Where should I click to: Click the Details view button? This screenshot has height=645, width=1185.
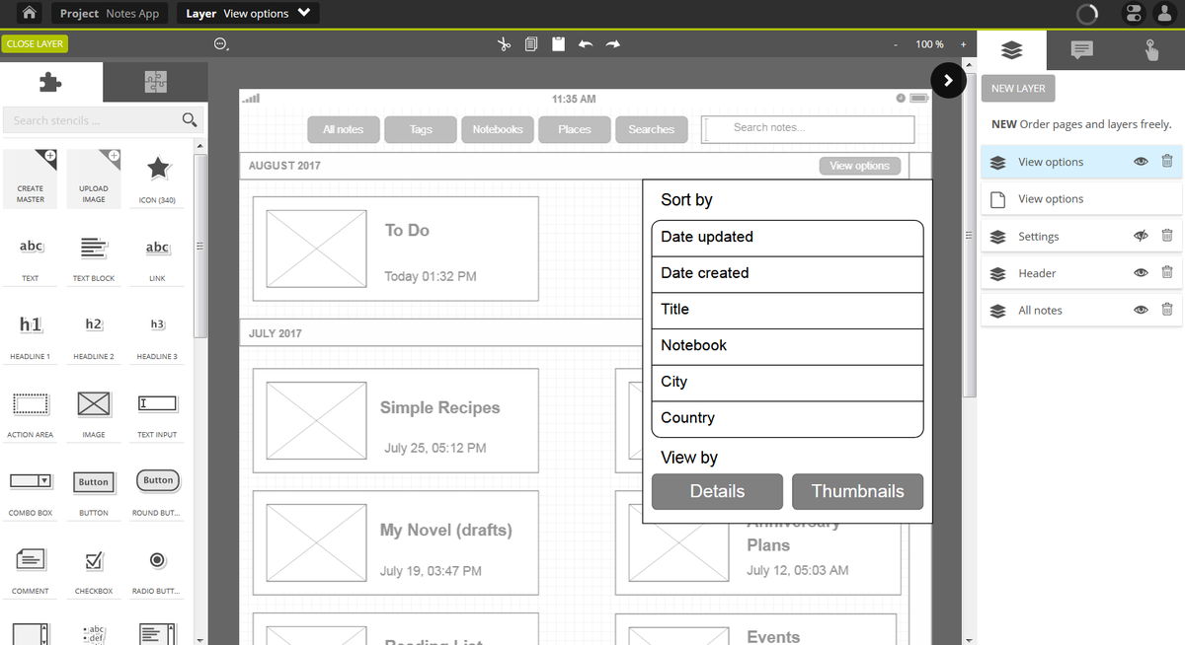[717, 491]
